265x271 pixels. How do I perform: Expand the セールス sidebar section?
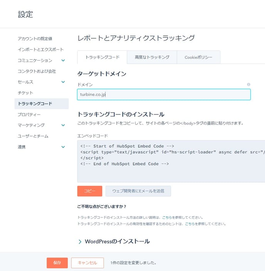pyautogui.click(x=63, y=82)
